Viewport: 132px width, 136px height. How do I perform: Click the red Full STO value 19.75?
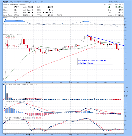(38, 118)
